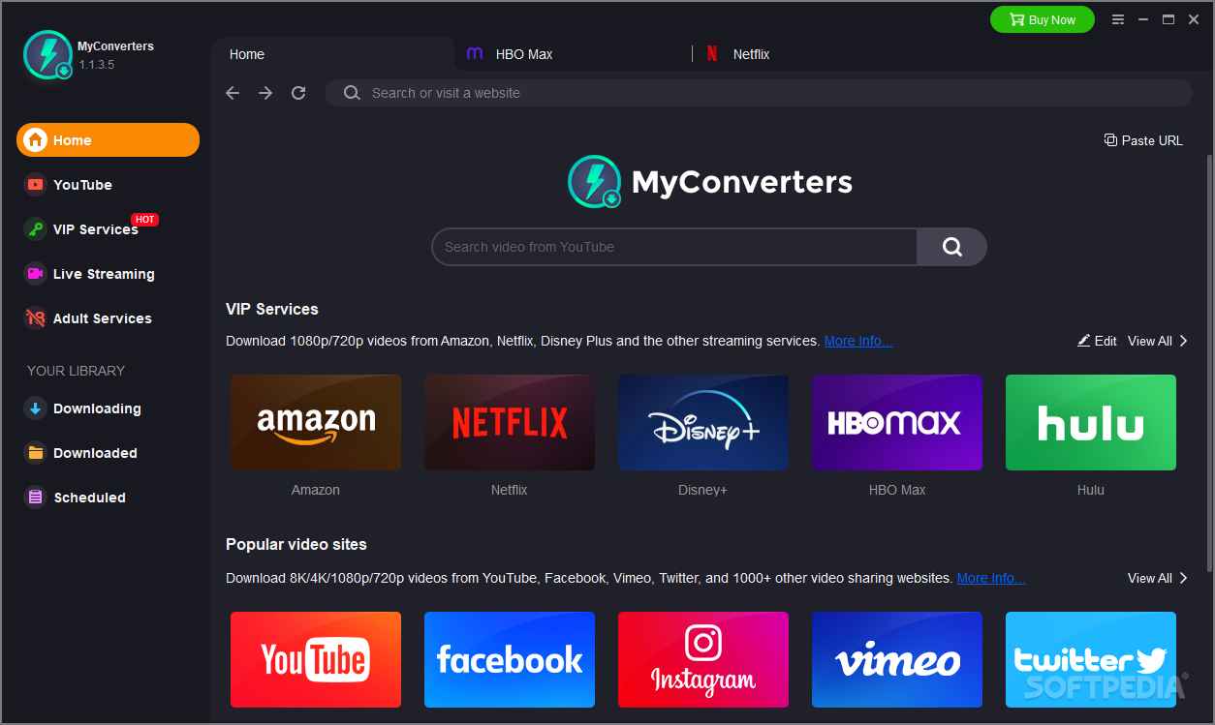1215x725 pixels.
Task: Click the browser back arrow icon
Action: [x=233, y=93]
